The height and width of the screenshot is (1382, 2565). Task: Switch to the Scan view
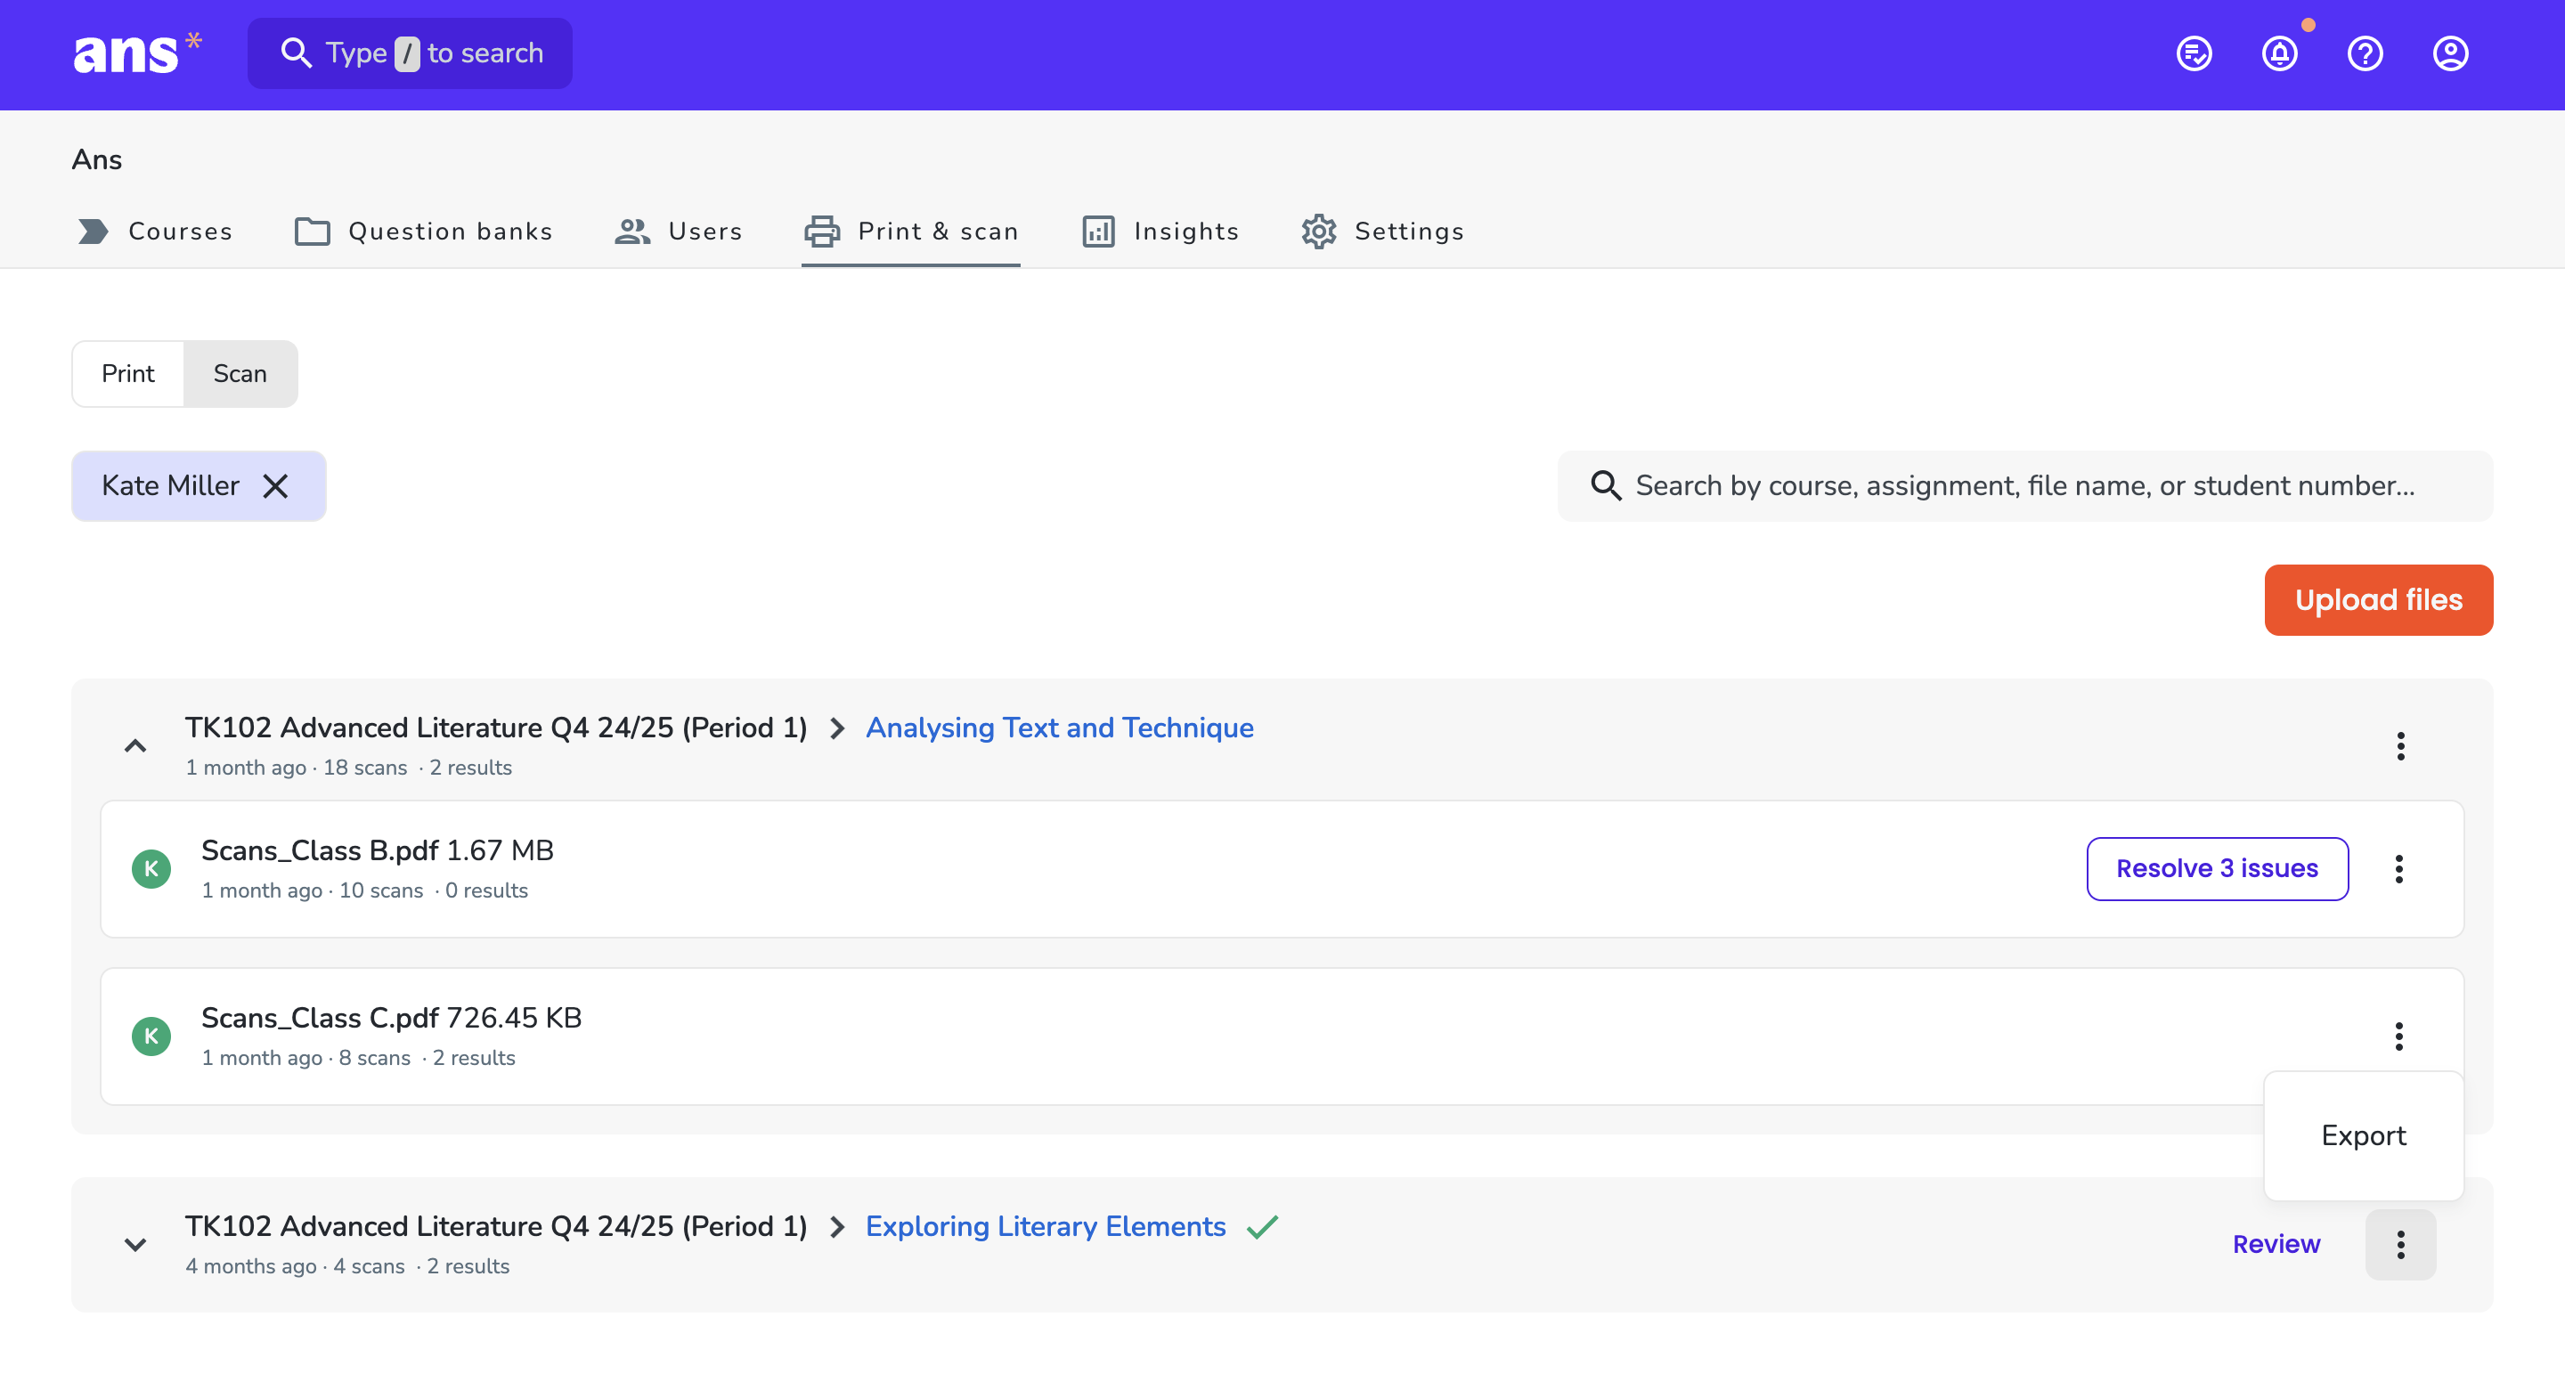click(240, 373)
